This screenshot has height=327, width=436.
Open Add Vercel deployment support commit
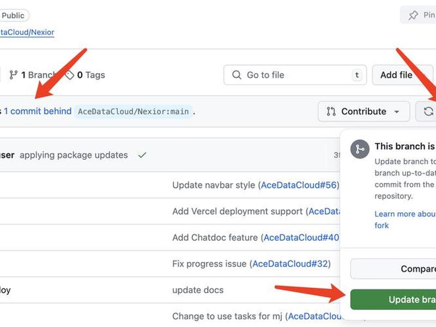coord(237,211)
